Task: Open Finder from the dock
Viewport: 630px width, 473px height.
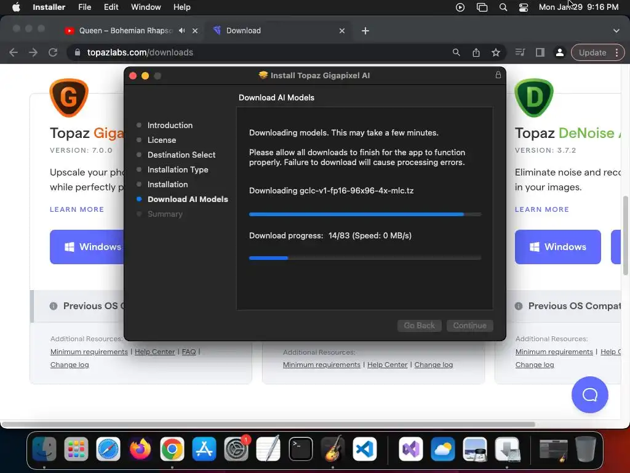Action: [x=44, y=449]
